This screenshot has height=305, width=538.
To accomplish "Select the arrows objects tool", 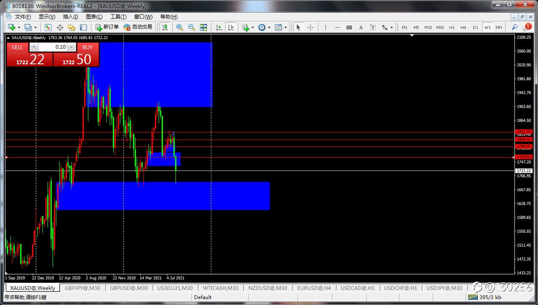I will pos(384,27).
